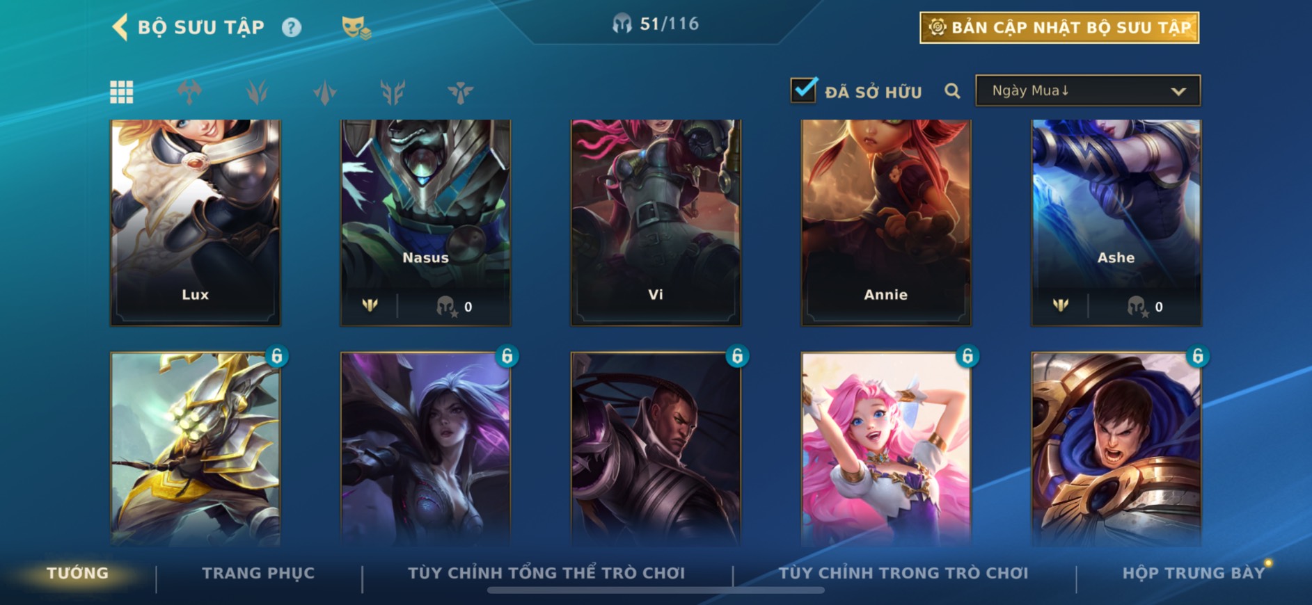
Task: Select the all-champions grid filter icon
Action: point(122,92)
